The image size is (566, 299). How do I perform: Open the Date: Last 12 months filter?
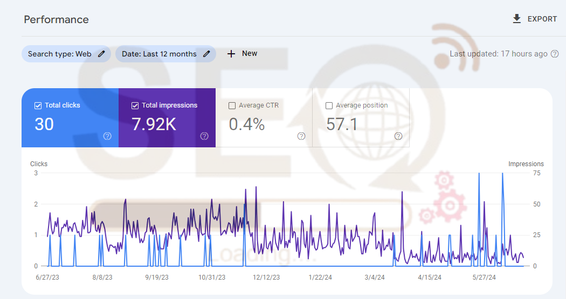pyautogui.click(x=159, y=54)
